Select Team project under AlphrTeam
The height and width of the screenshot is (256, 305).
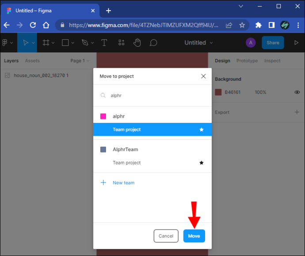(x=152, y=163)
